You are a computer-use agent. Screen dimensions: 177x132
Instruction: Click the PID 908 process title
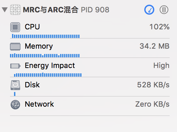tap(95, 10)
